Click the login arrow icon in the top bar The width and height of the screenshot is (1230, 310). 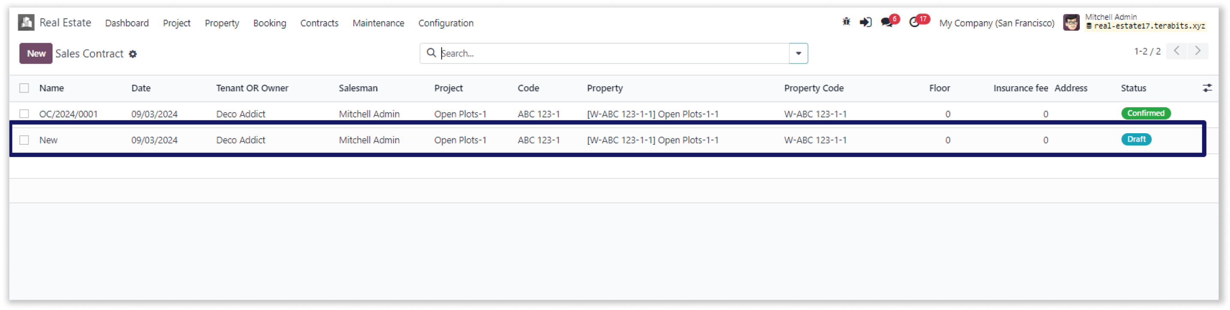[x=865, y=22]
